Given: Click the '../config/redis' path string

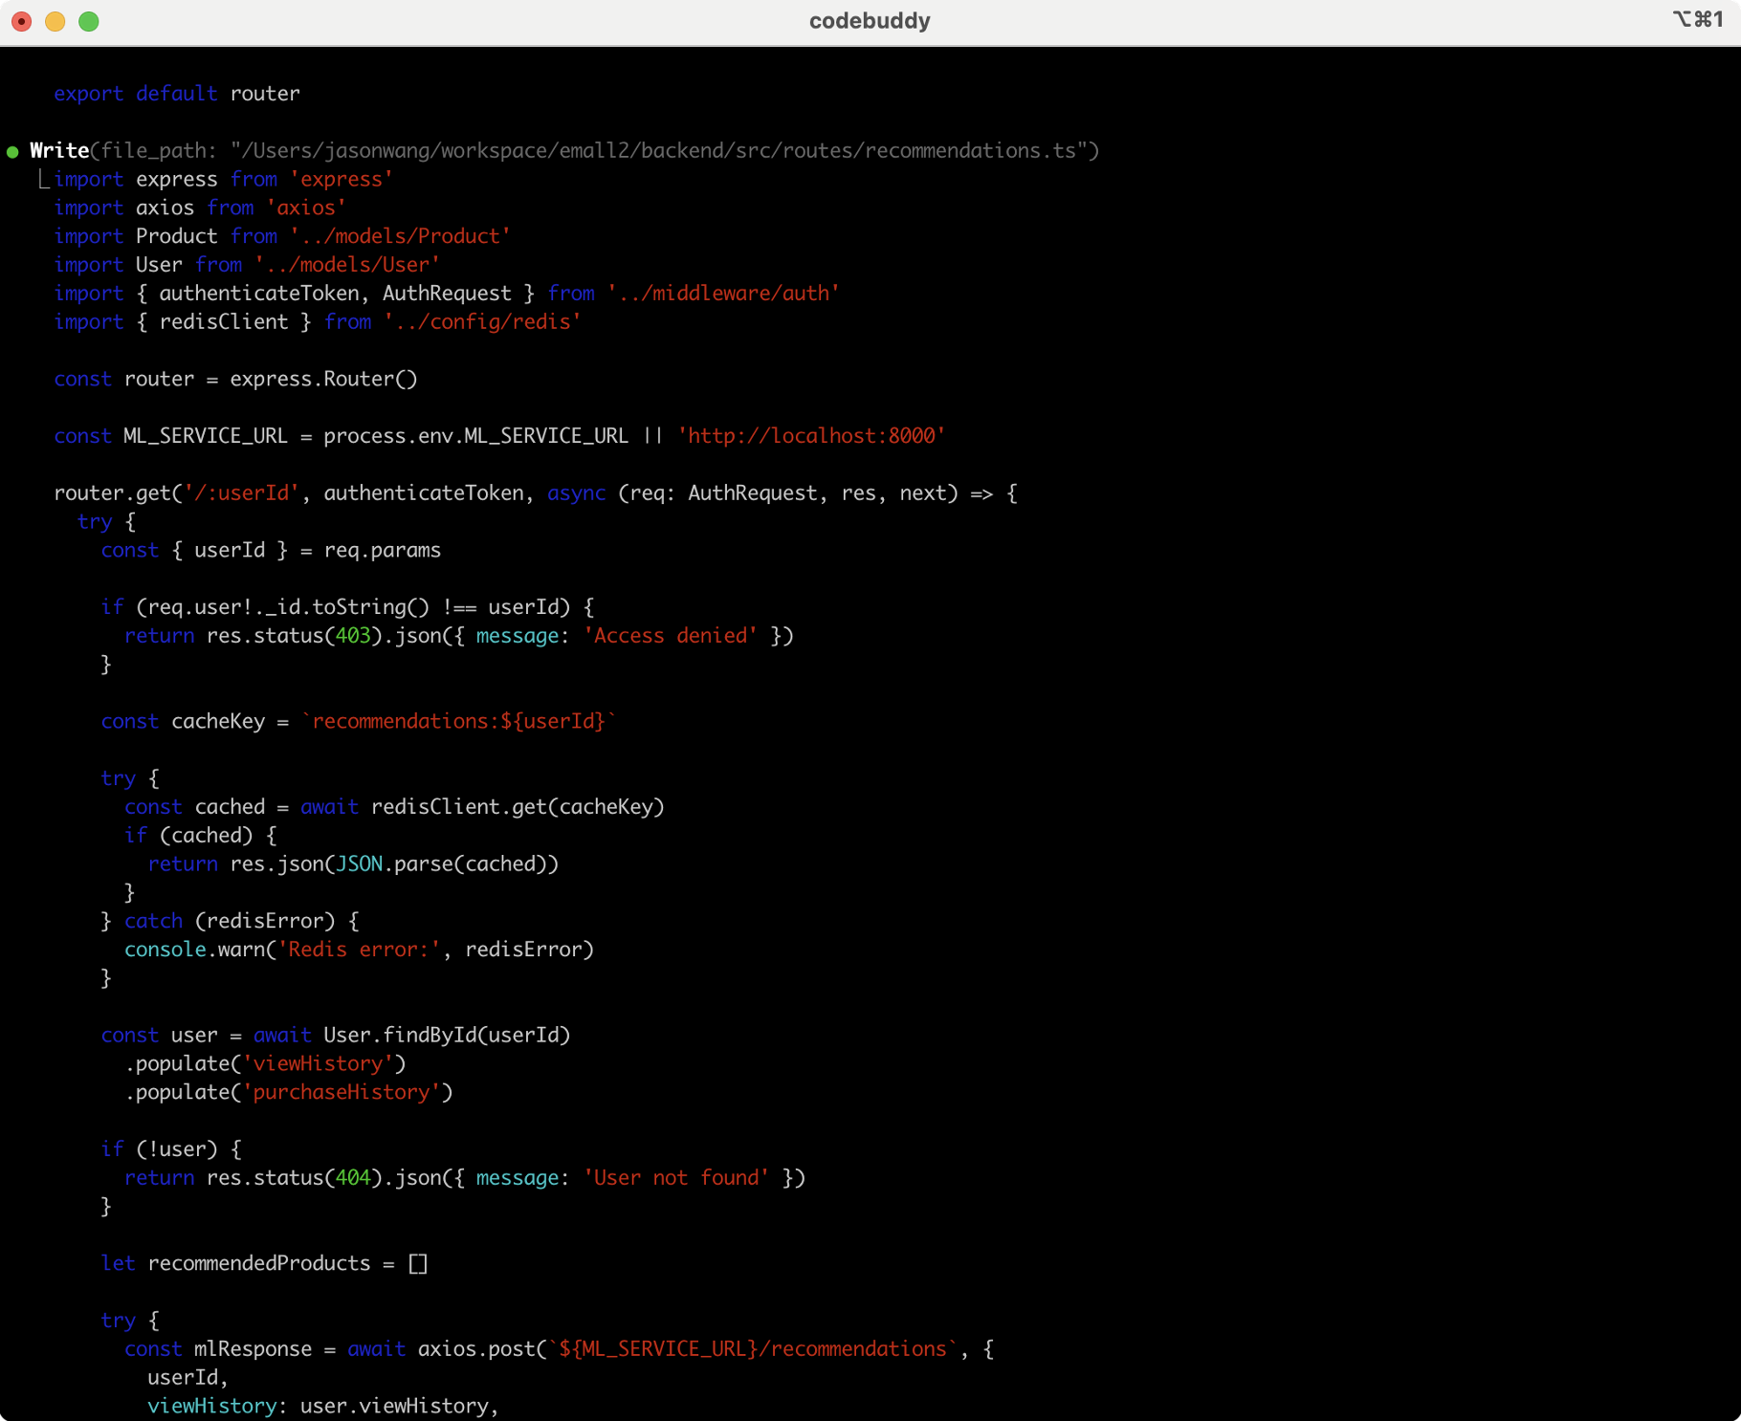Looking at the screenshot, I should 482,322.
